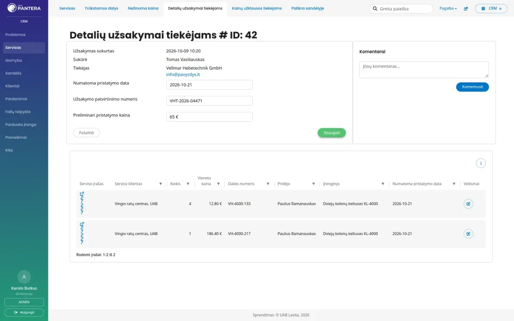
Task: Click the Užsakymo patvirtinimo numeris field
Action: [x=209, y=101]
